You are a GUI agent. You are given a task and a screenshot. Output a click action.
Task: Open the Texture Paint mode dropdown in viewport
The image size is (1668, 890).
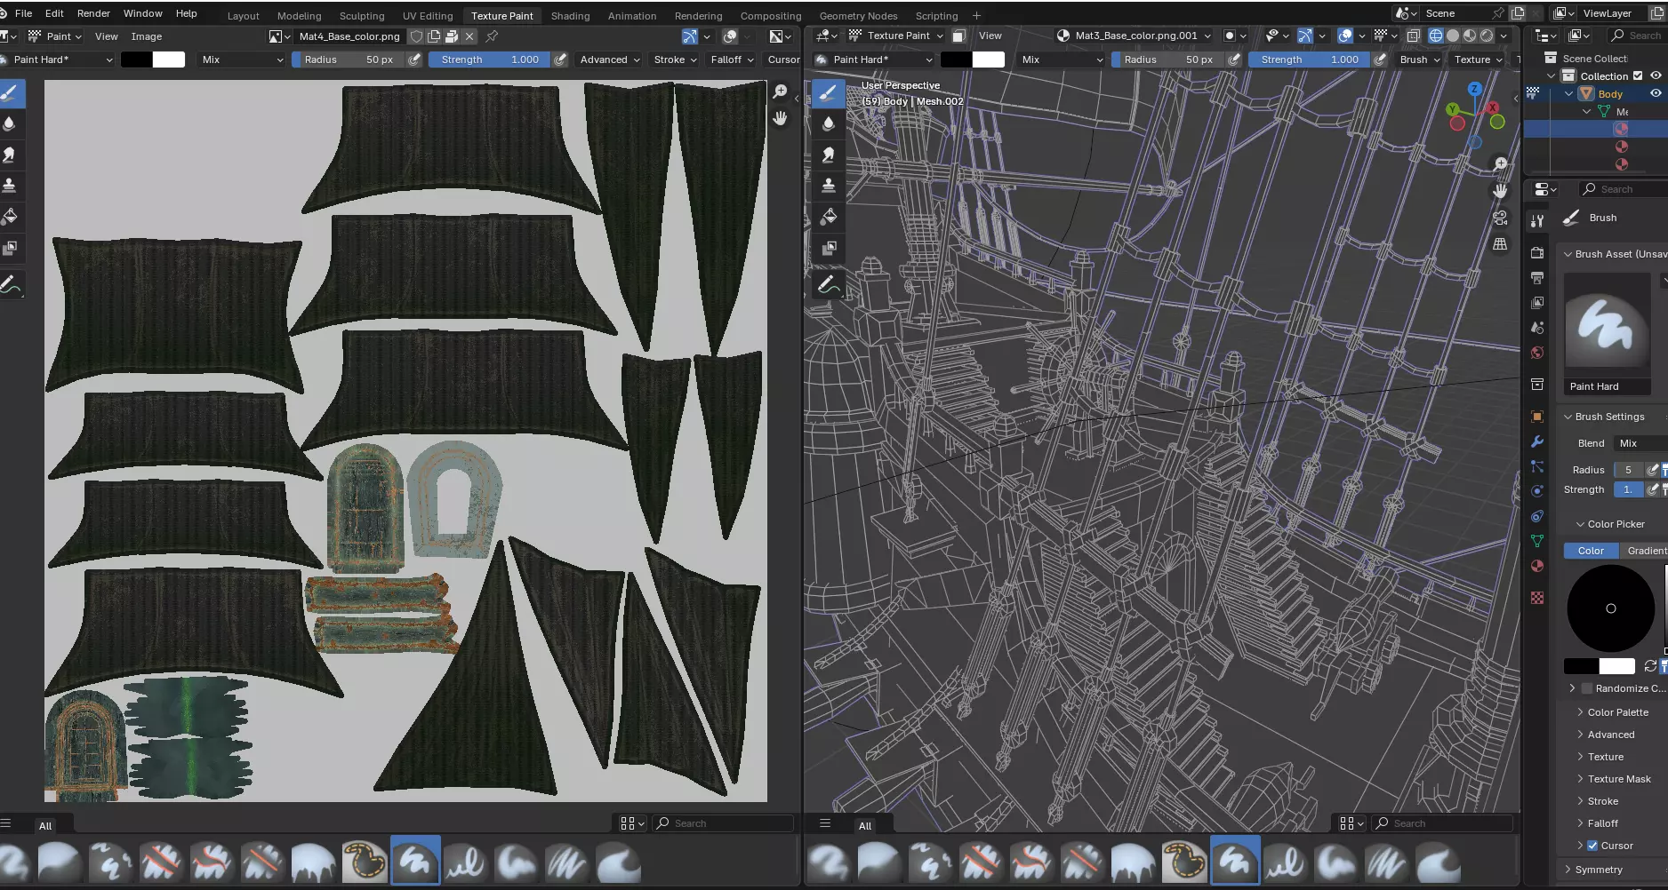tap(896, 36)
